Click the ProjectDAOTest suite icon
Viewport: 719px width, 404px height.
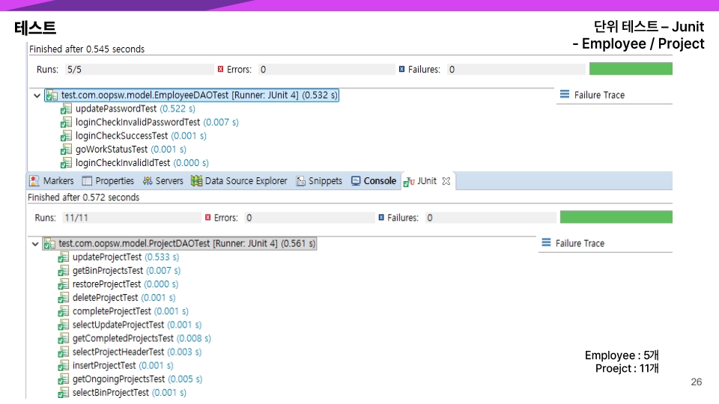tap(49, 244)
